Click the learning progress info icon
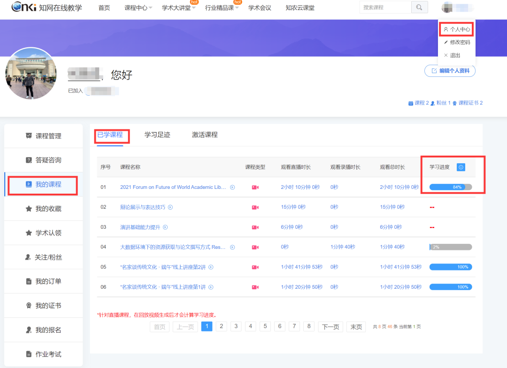Screen dimensions: 507x368 tap(461, 167)
